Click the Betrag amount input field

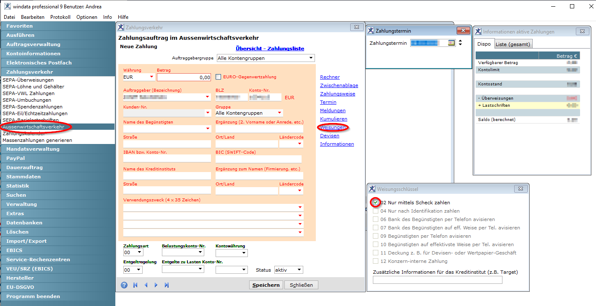coord(184,77)
